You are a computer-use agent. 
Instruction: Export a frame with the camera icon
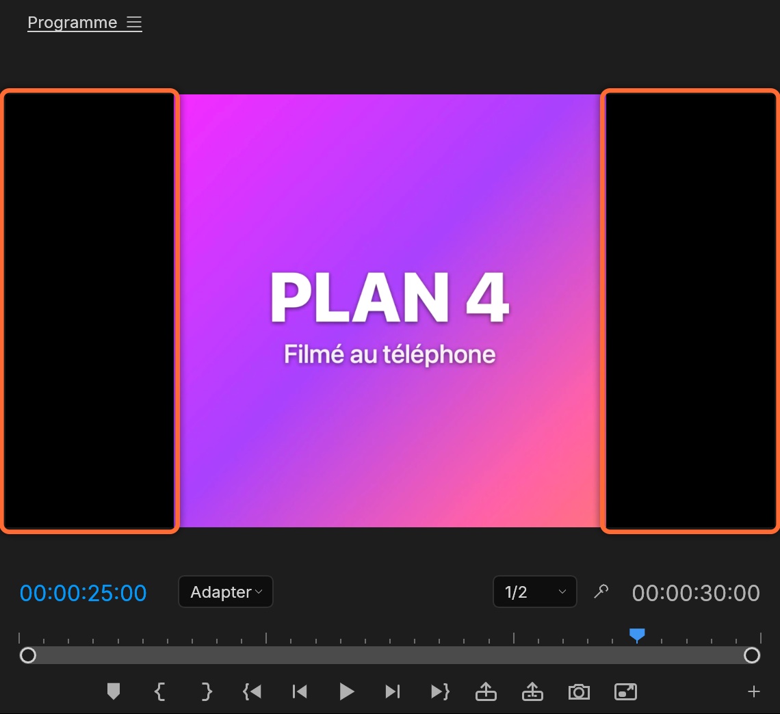[579, 692]
